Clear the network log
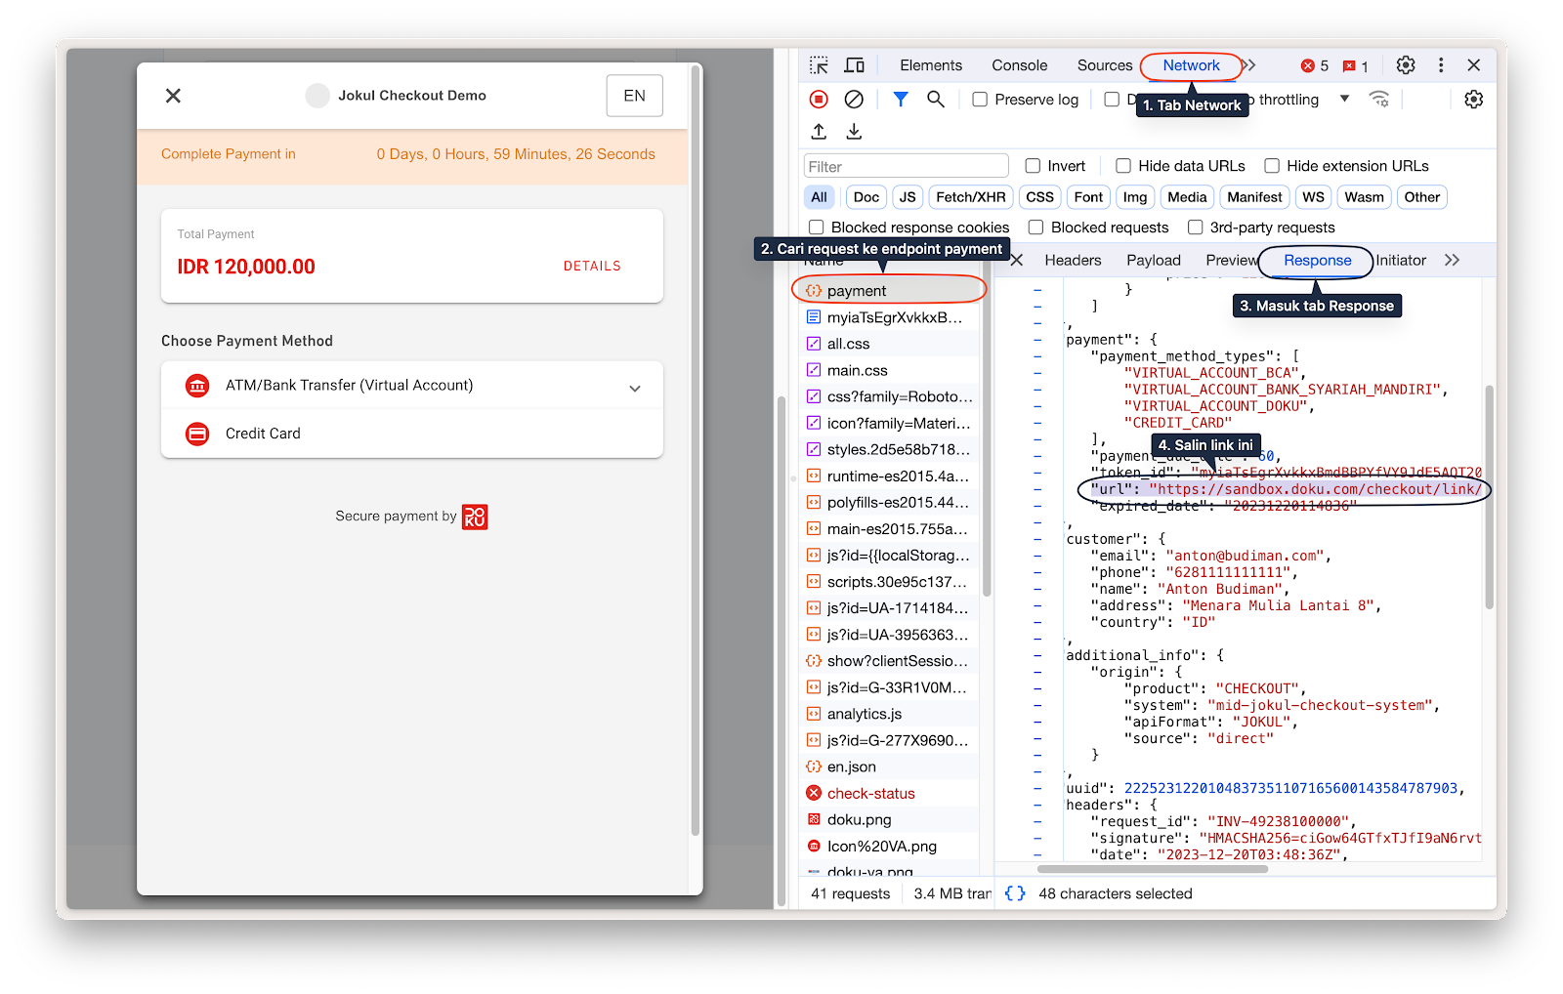Screen dimensions: 1563x994 click(x=854, y=100)
